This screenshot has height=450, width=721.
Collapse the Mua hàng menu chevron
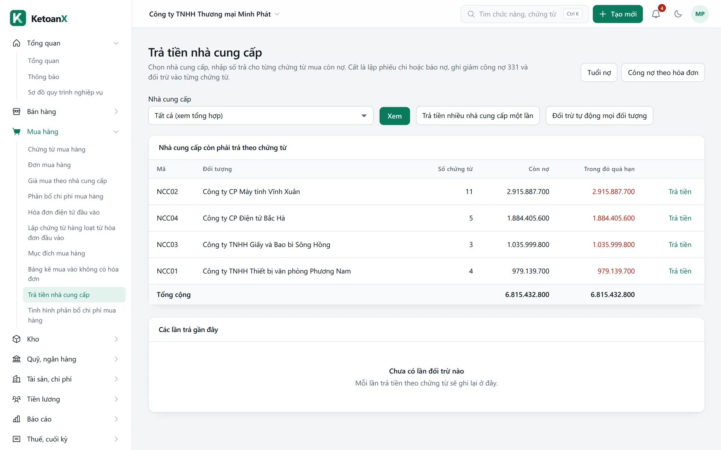coord(116,132)
